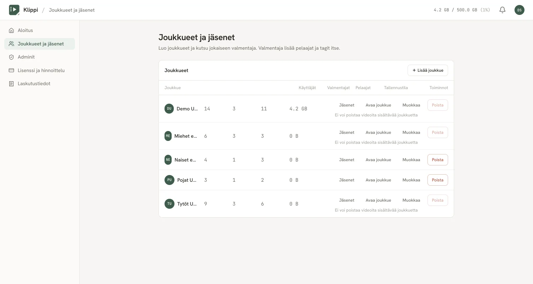
Task: Click the Lisenssi ja hinnoittelu card icon
Action: (x=11, y=70)
